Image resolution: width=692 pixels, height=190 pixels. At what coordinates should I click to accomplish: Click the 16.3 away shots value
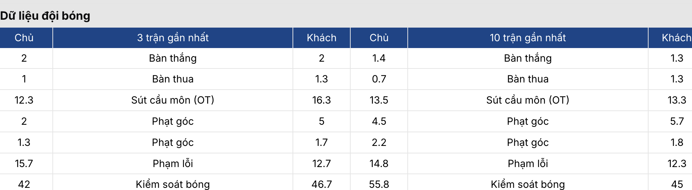point(321,100)
